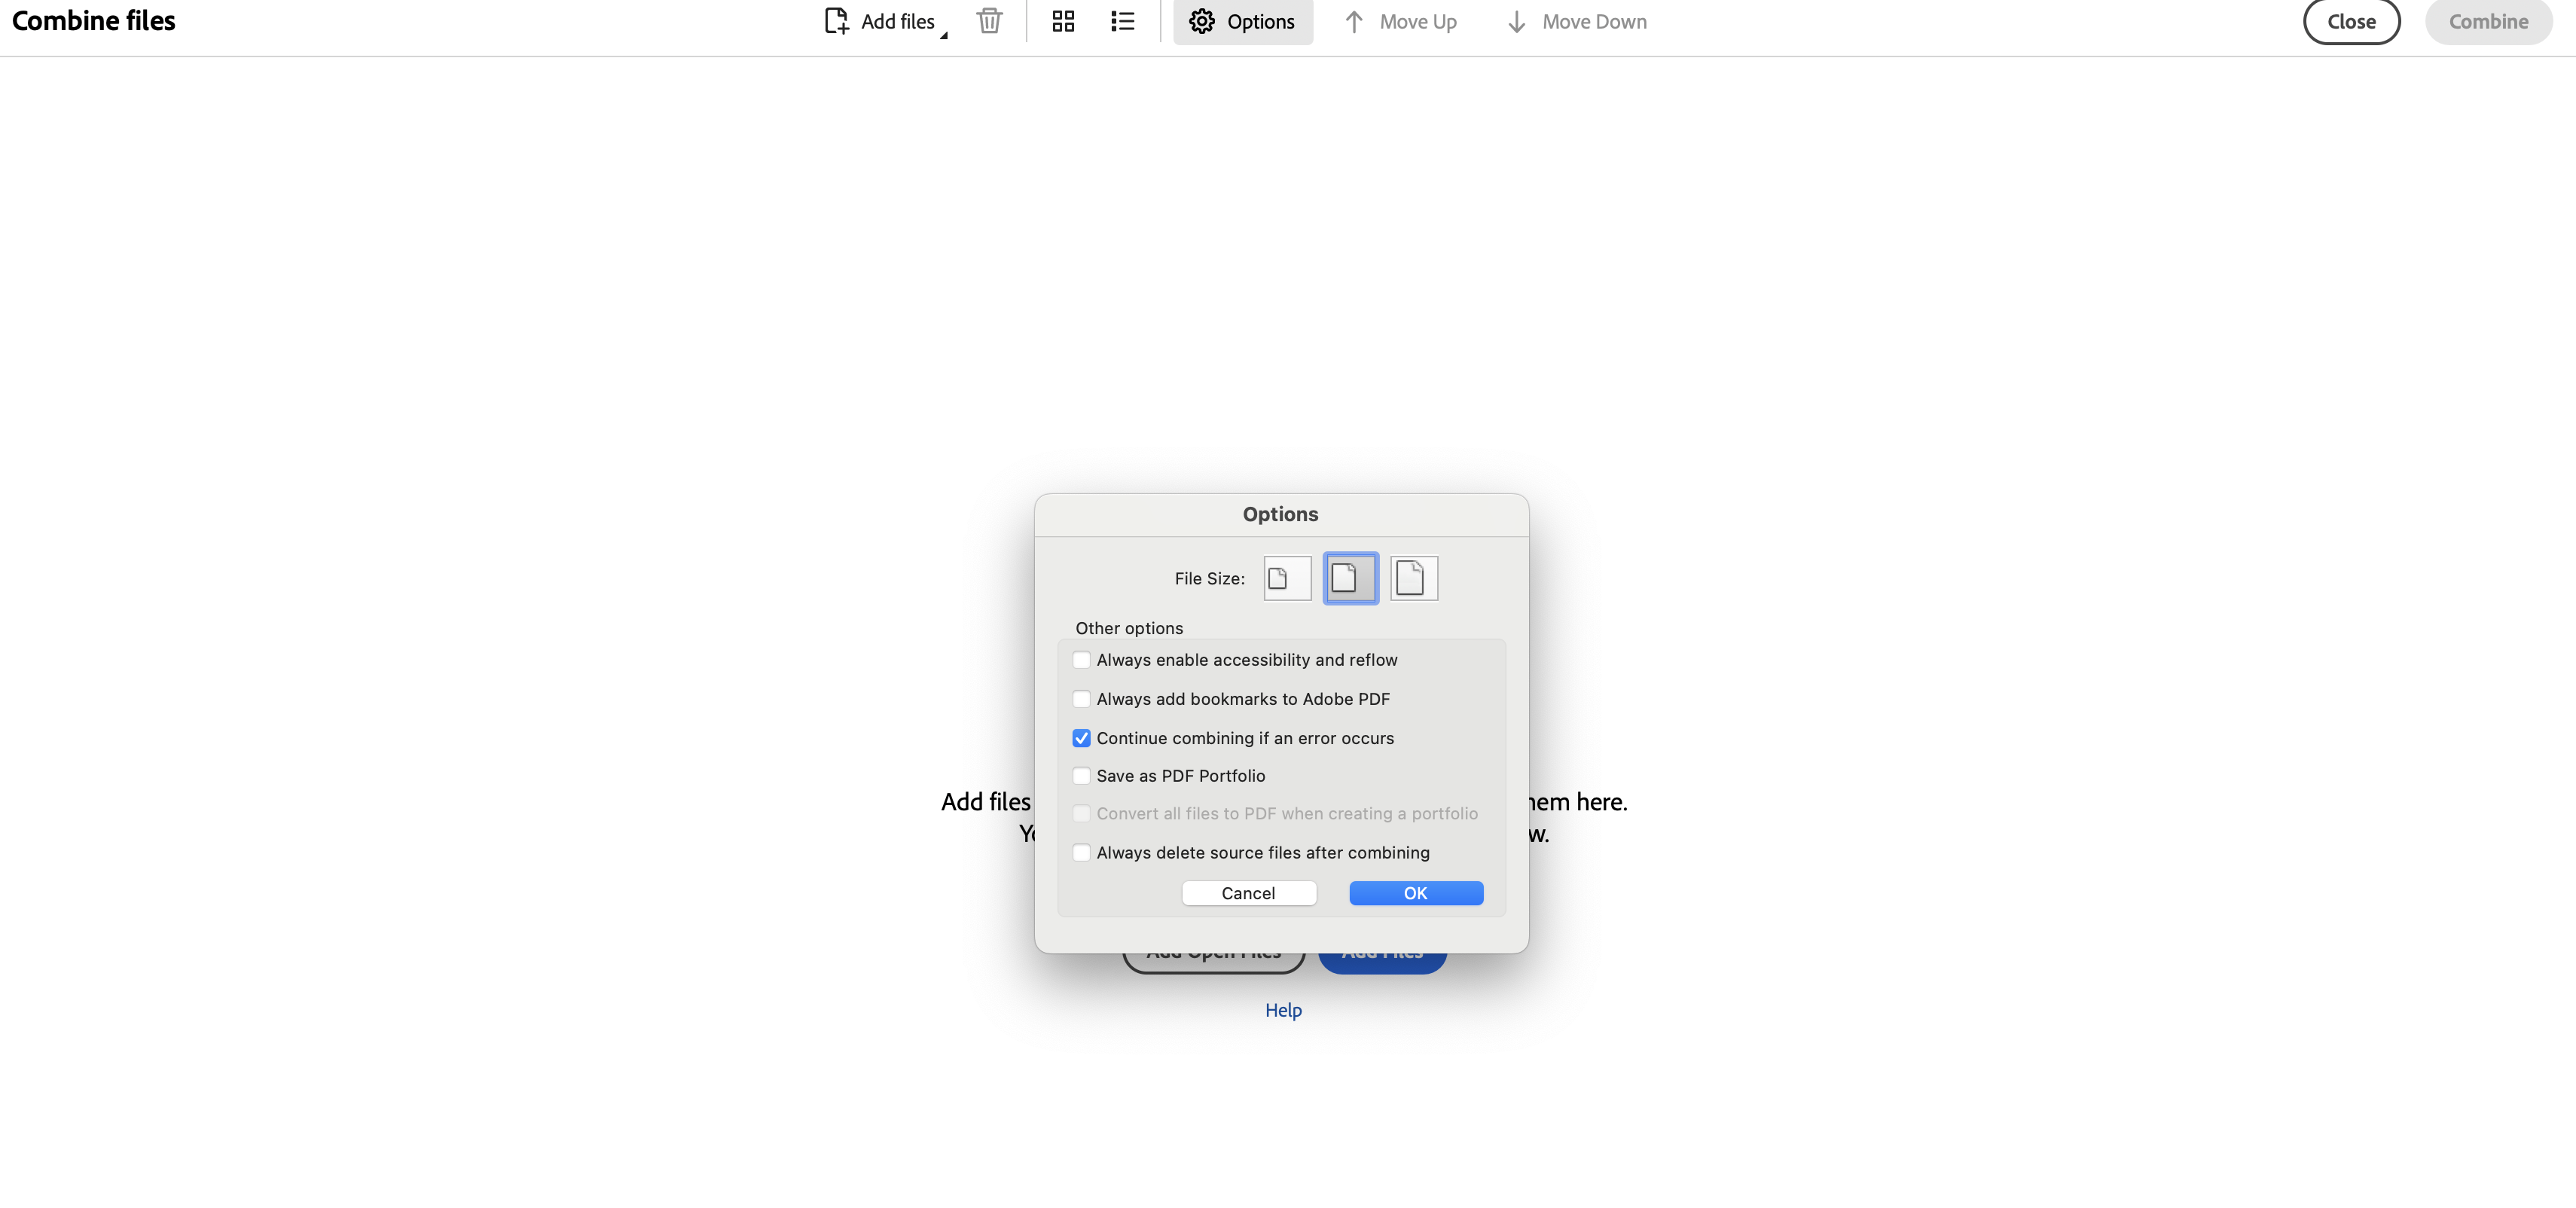Viewport: 2576px width, 1208px height.
Task: Switch to grid thumbnail view
Action: pyautogui.click(x=1062, y=21)
